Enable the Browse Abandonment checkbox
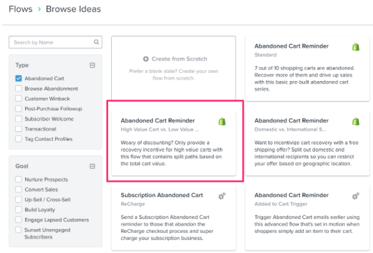The image size is (373, 253). (x=19, y=88)
